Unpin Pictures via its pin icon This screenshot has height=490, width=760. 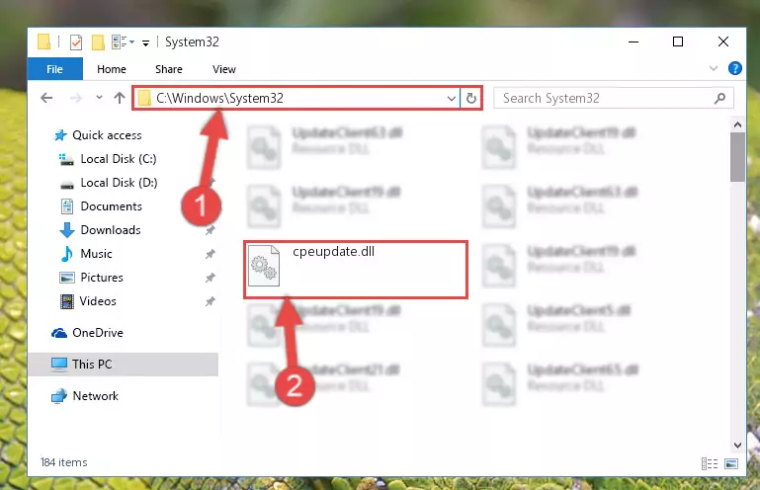click(210, 278)
